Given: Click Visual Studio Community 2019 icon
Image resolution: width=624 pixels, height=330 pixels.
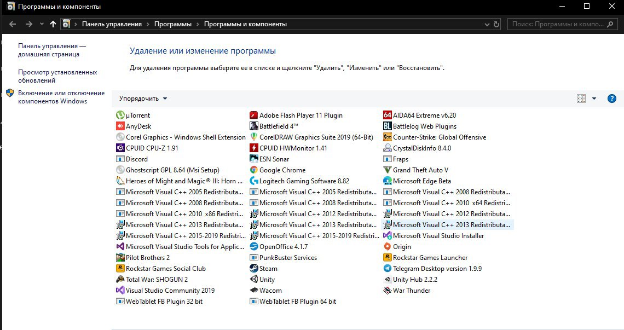Looking at the screenshot, I should coord(120,290).
